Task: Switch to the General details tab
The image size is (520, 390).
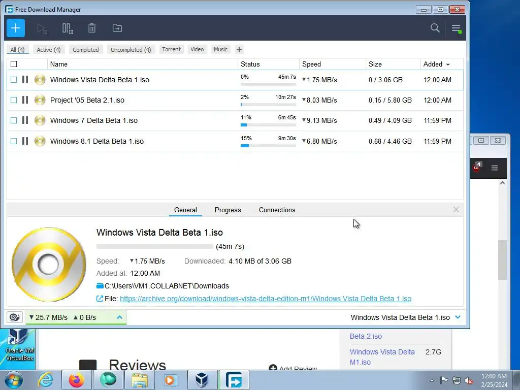Action: pyautogui.click(x=185, y=210)
